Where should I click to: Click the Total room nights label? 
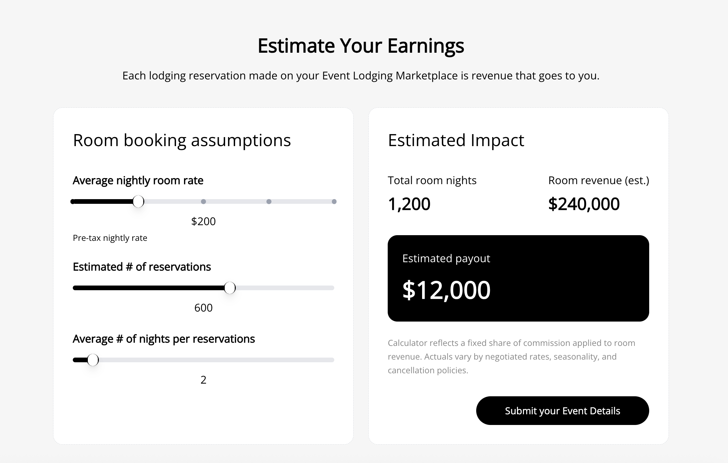(432, 180)
